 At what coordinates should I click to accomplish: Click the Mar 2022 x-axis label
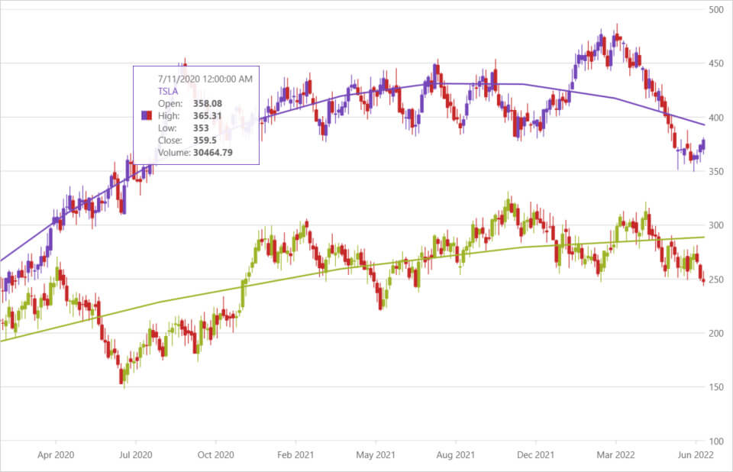click(x=616, y=454)
